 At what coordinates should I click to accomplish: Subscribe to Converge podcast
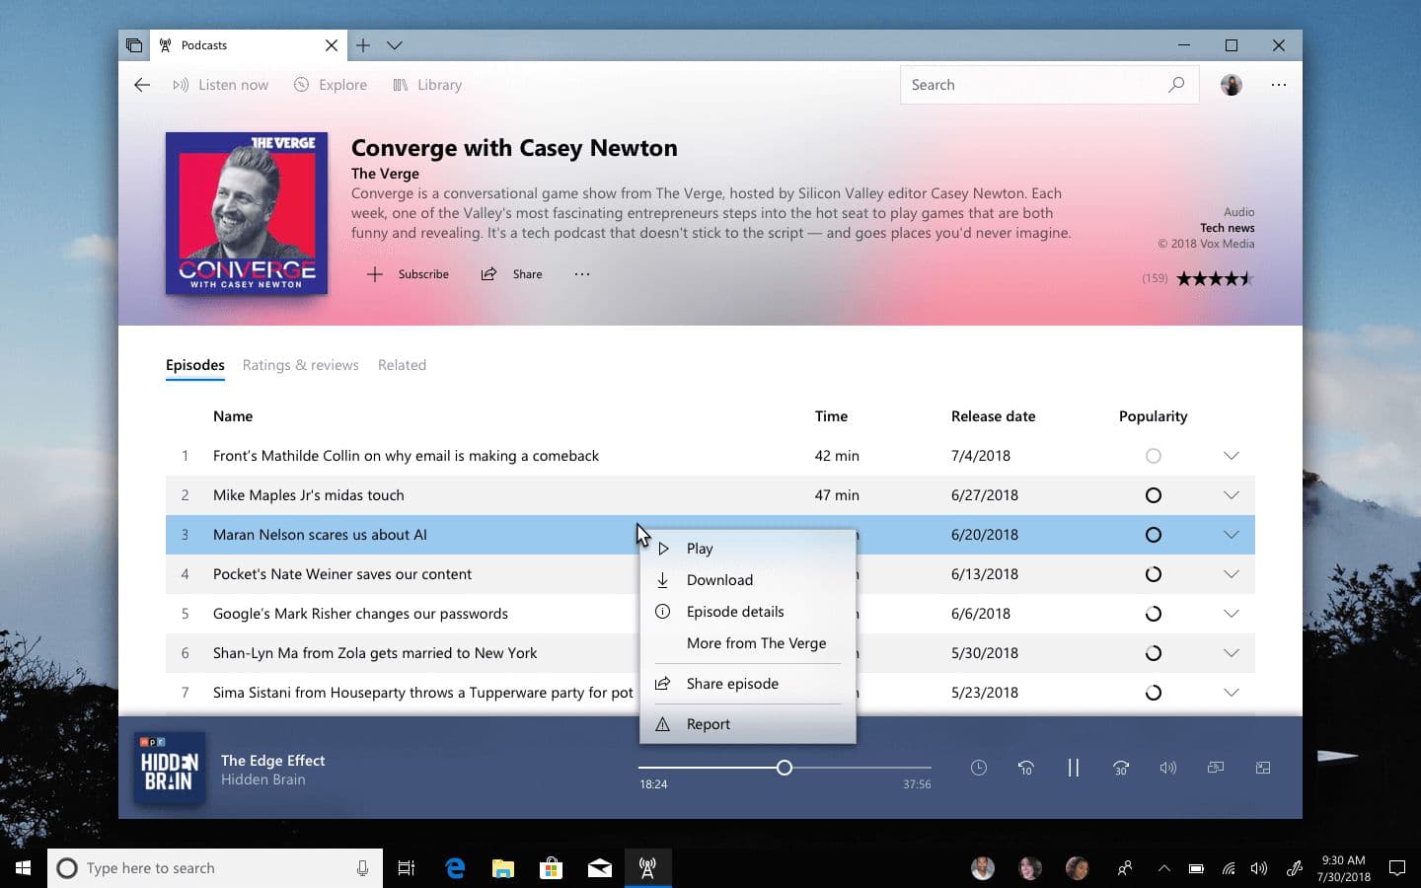pyautogui.click(x=408, y=274)
